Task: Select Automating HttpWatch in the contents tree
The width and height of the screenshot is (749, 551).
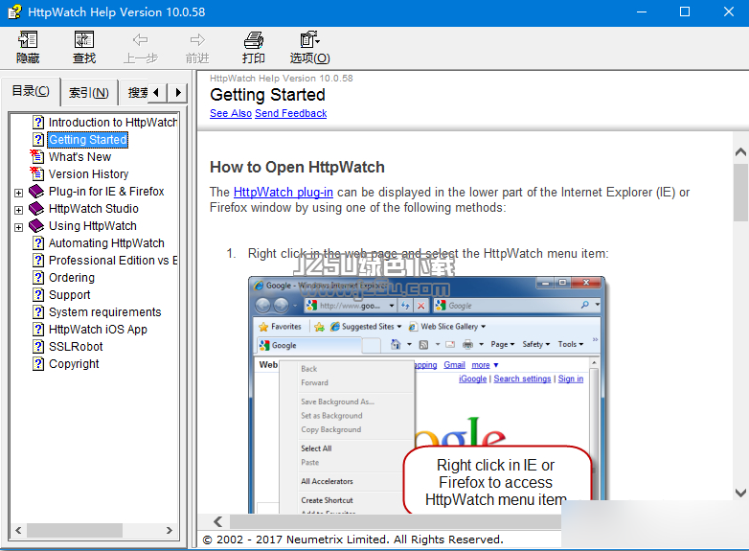Action: (x=106, y=243)
